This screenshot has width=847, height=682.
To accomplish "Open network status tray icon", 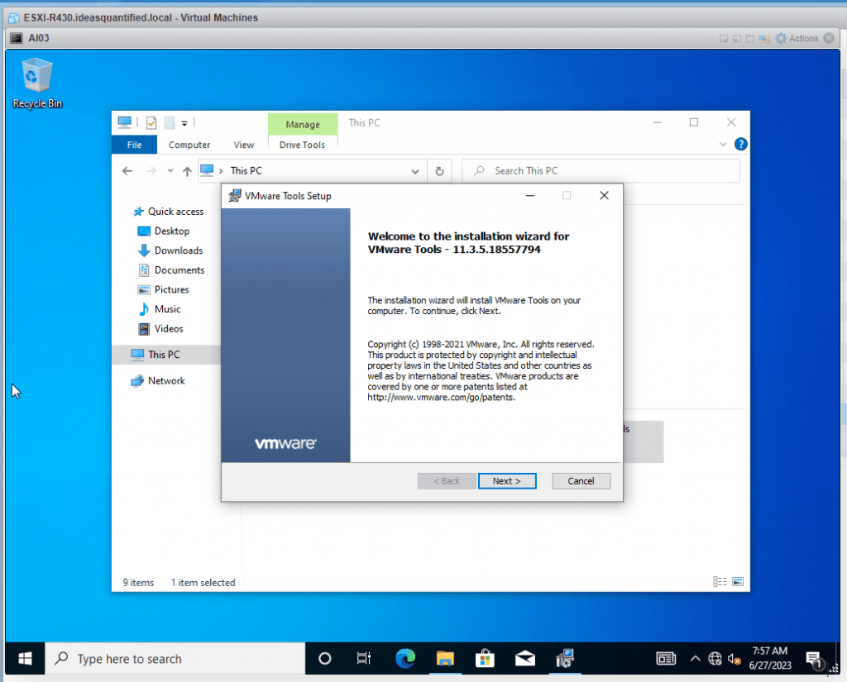I will pyautogui.click(x=715, y=658).
